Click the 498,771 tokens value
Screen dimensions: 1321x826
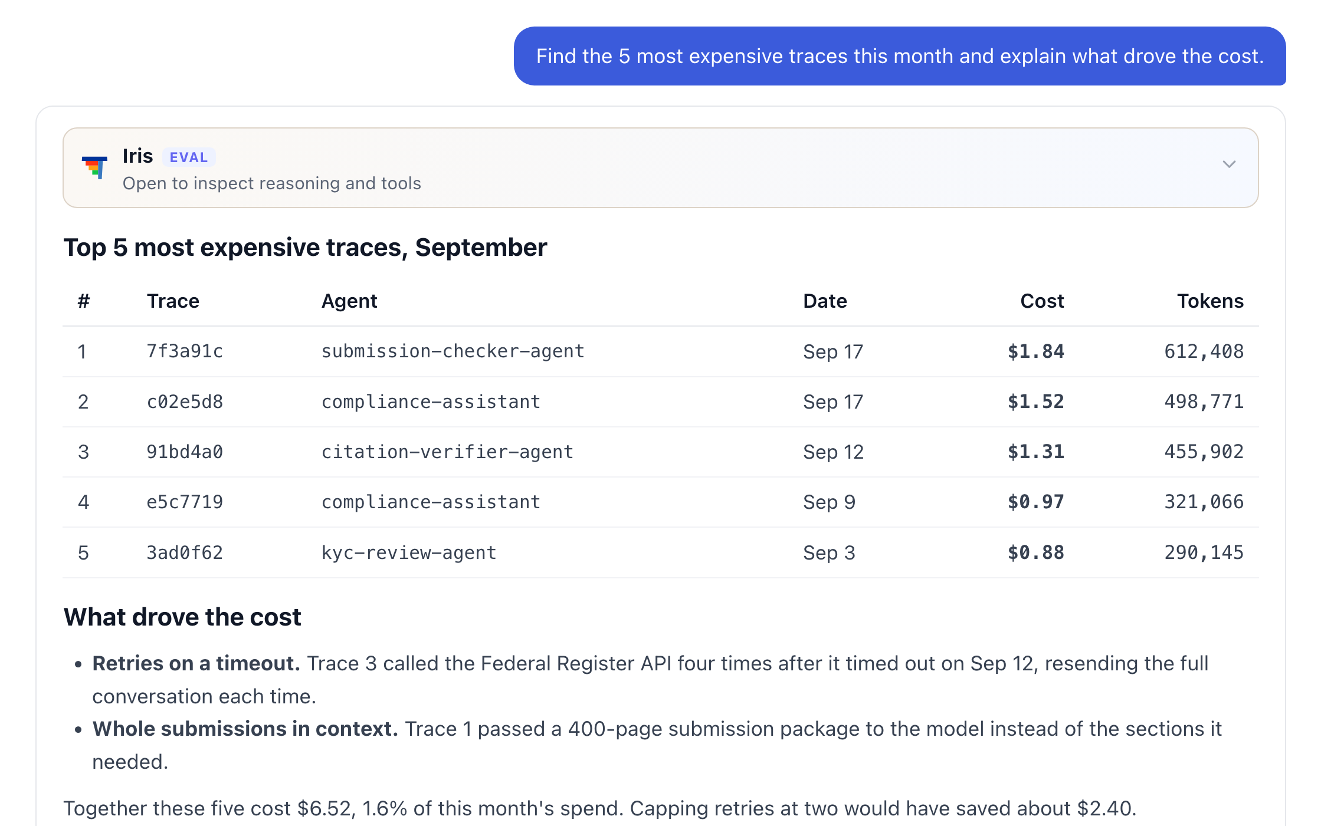coord(1204,402)
